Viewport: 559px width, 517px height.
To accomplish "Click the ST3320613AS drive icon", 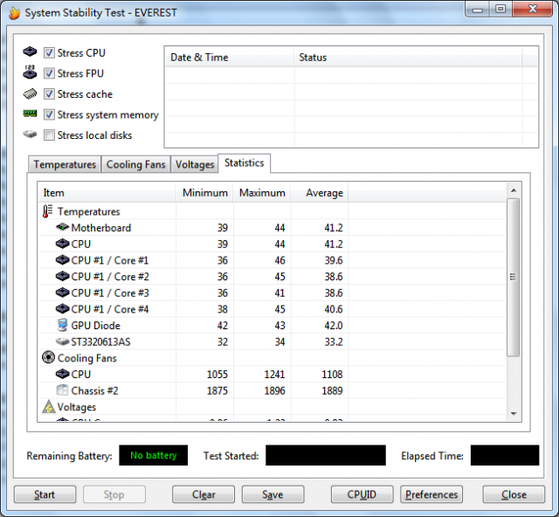I will (x=62, y=341).
